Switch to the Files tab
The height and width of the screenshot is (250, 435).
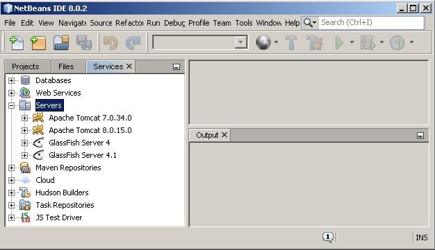(66, 66)
